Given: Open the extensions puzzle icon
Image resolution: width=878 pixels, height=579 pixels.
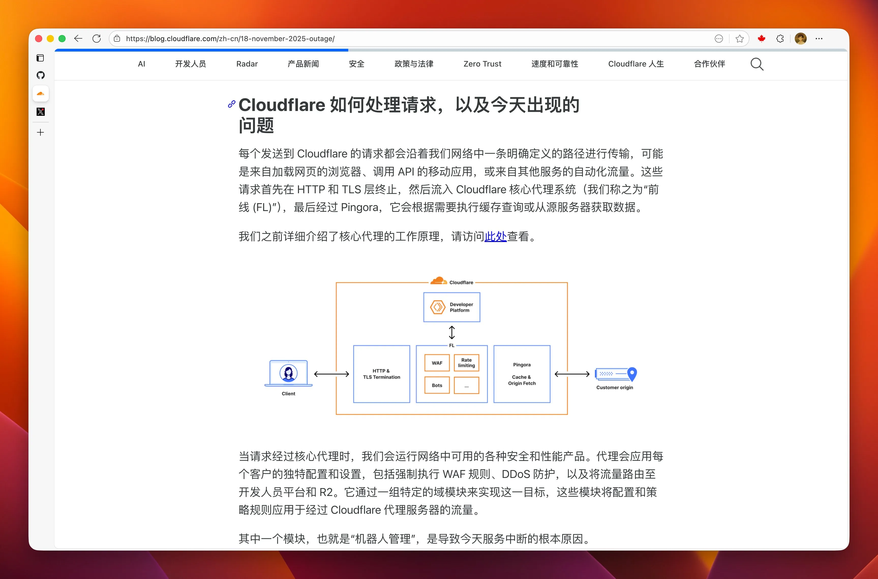Looking at the screenshot, I should coord(780,38).
